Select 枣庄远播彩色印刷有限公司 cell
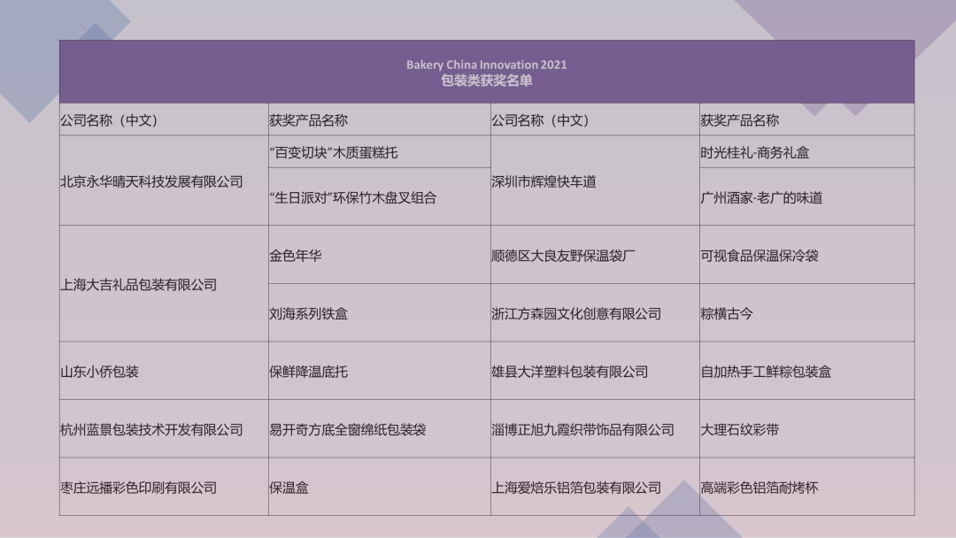This screenshot has height=538, width=956. (164, 487)
